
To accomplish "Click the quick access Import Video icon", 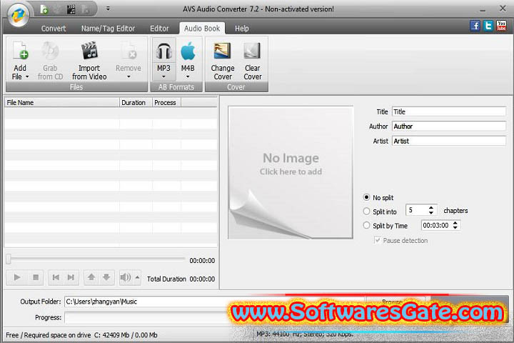I will pos(71,9).
